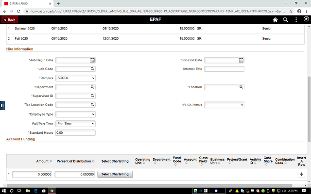Sort by Class Field column header
Screen dimensions: 311x194
(x=203, y=161)
